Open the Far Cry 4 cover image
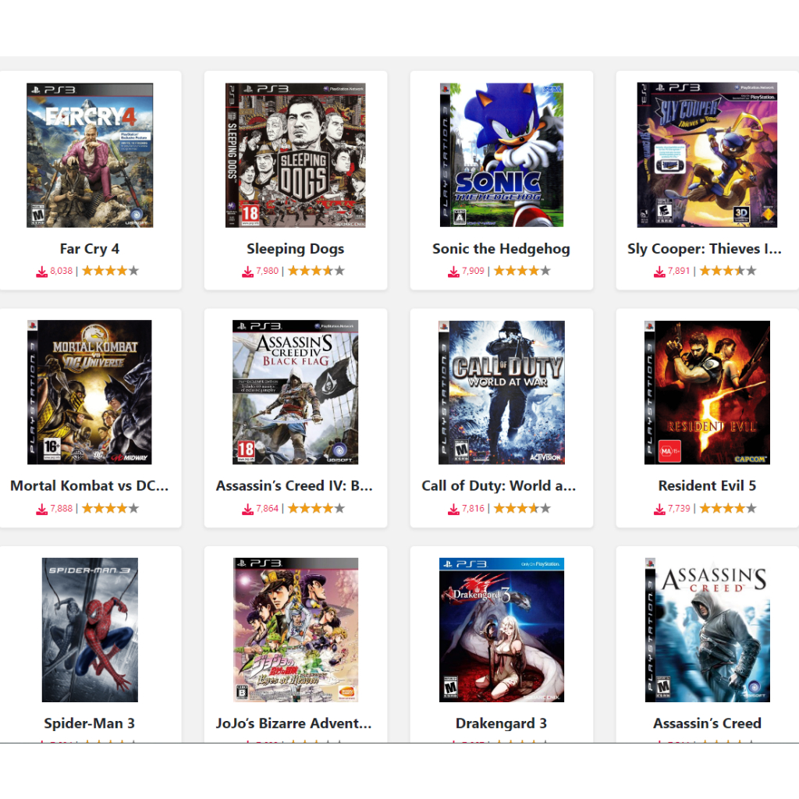Image resolution: width=799 pixels, height=799 pixels. pyautogui.click(x=90, y=155)
